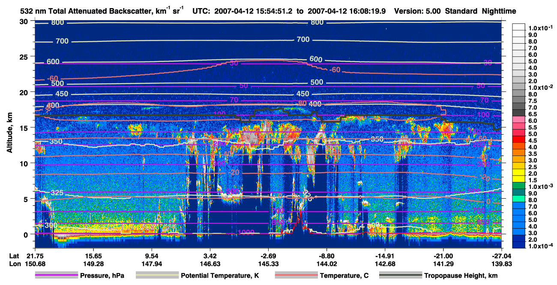Click the latitude value '-21.00'
The height and width of the screenshot is (285, 557).
click(443, 256)
